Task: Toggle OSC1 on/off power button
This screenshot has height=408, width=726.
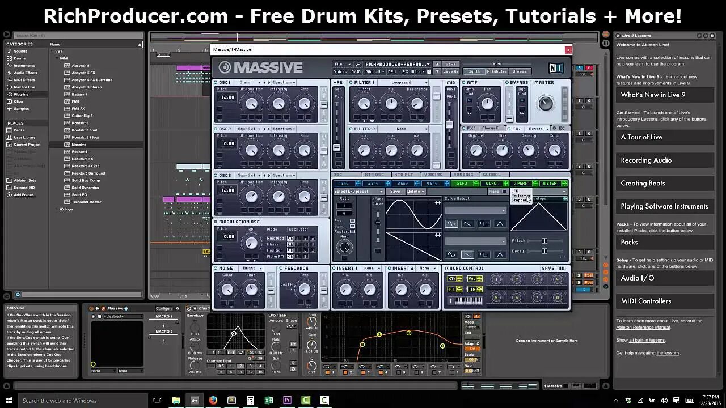Action: tap(216, 83)
